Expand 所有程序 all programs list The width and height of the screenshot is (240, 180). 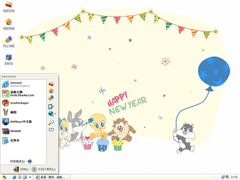21,161
